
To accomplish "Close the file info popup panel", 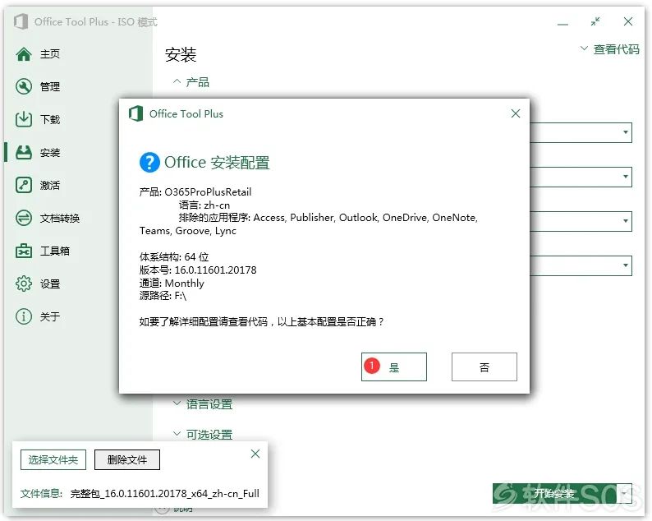I will pyautogui.click(x=255, y=454).
